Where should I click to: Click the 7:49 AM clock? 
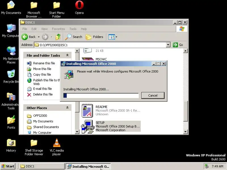(217, 166)
